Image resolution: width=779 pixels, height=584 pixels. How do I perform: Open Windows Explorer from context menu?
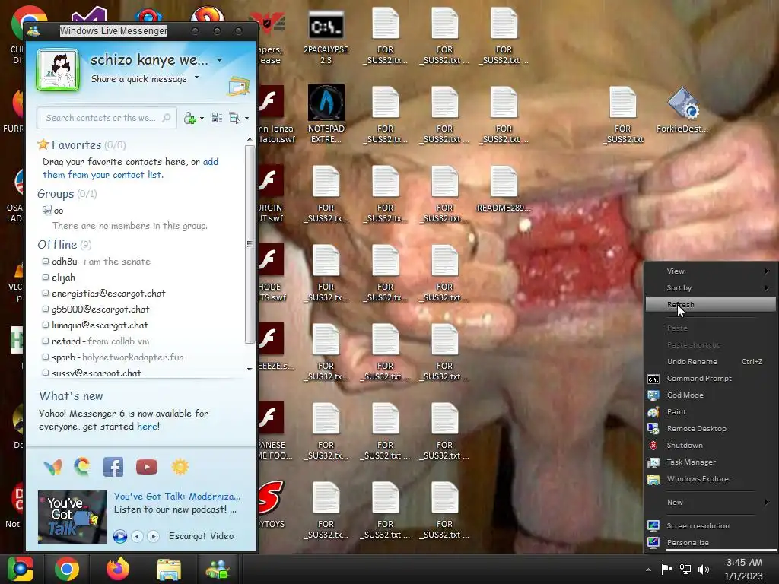tap(711, 479)
